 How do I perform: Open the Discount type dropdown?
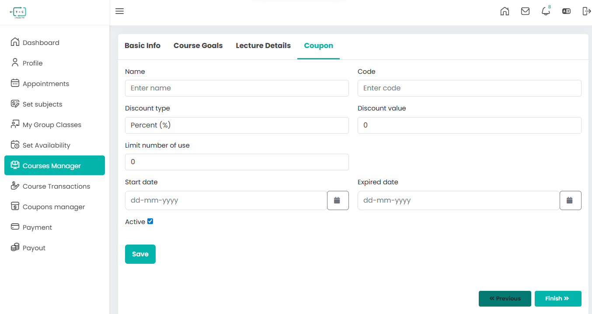(237, 125)
